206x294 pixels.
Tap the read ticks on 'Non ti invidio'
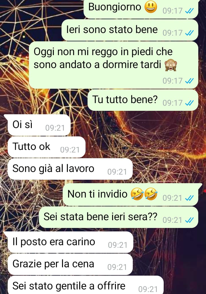pyautogui.click(x=189, y=198)
